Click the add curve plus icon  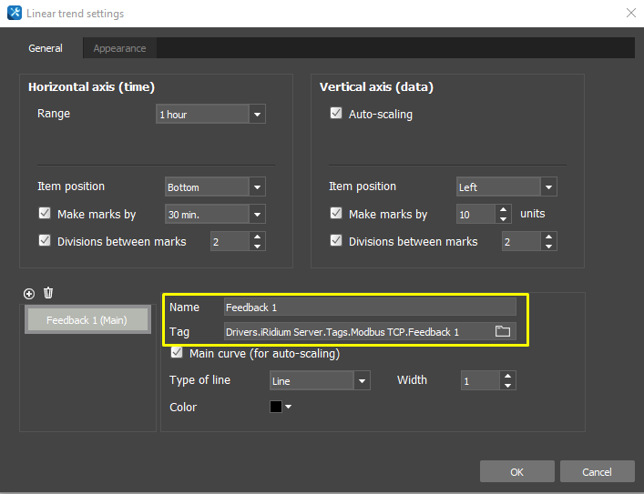(29, 293)
